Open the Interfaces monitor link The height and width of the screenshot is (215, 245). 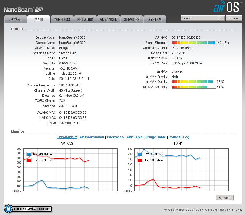tap(115, 137)
